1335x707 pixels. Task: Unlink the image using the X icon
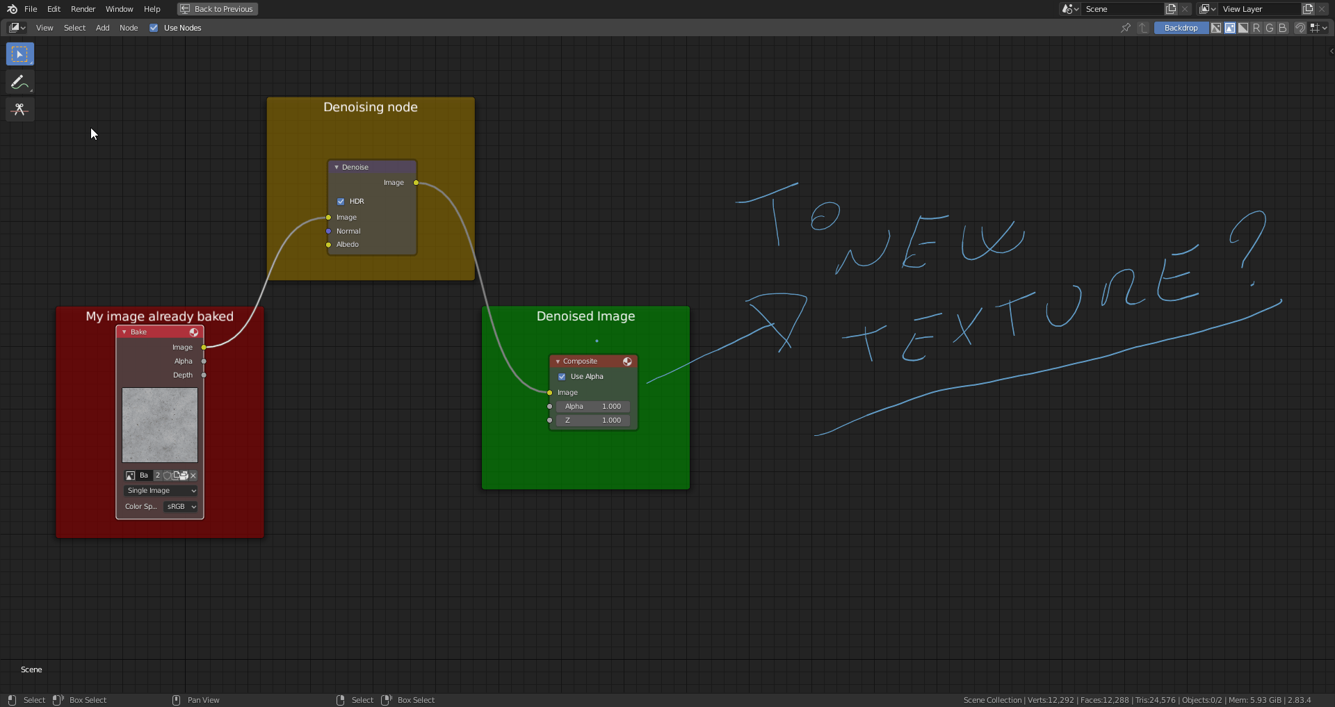[x=193, y=476]
